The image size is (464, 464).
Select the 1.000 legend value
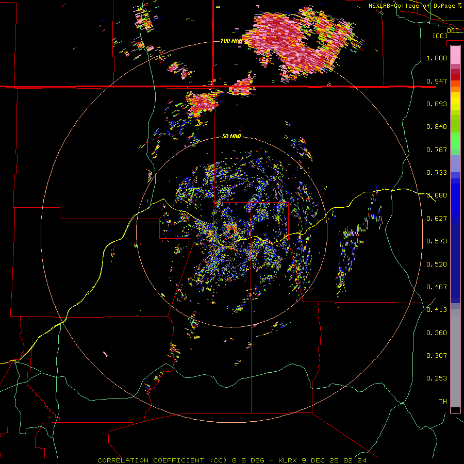click(437, 58)
